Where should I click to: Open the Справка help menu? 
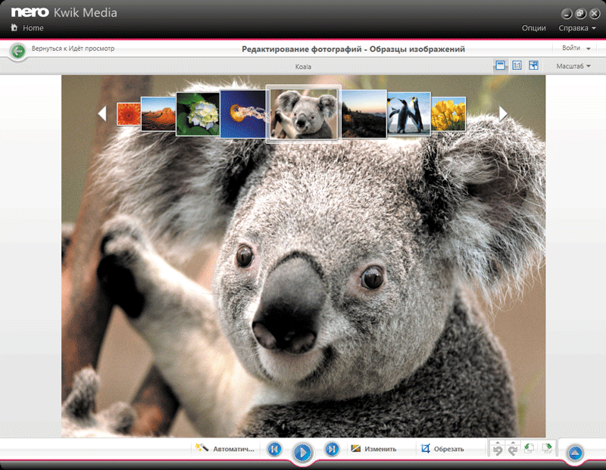(576, 28)
